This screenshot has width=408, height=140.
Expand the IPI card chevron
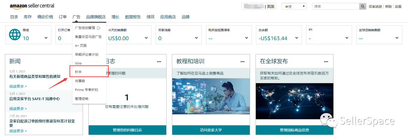coord(347,38)
